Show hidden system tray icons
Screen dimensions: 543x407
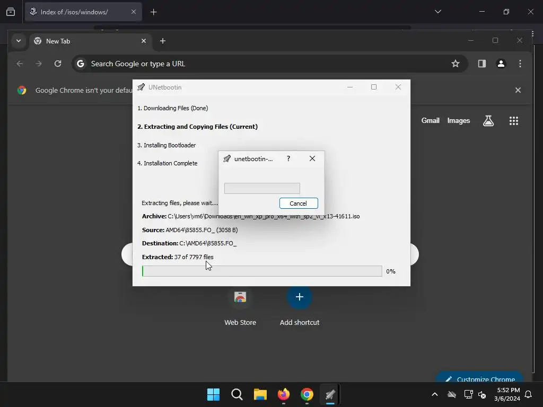[435, 394]
